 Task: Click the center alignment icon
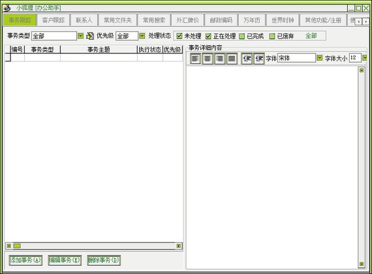click(x=208, y=58)
